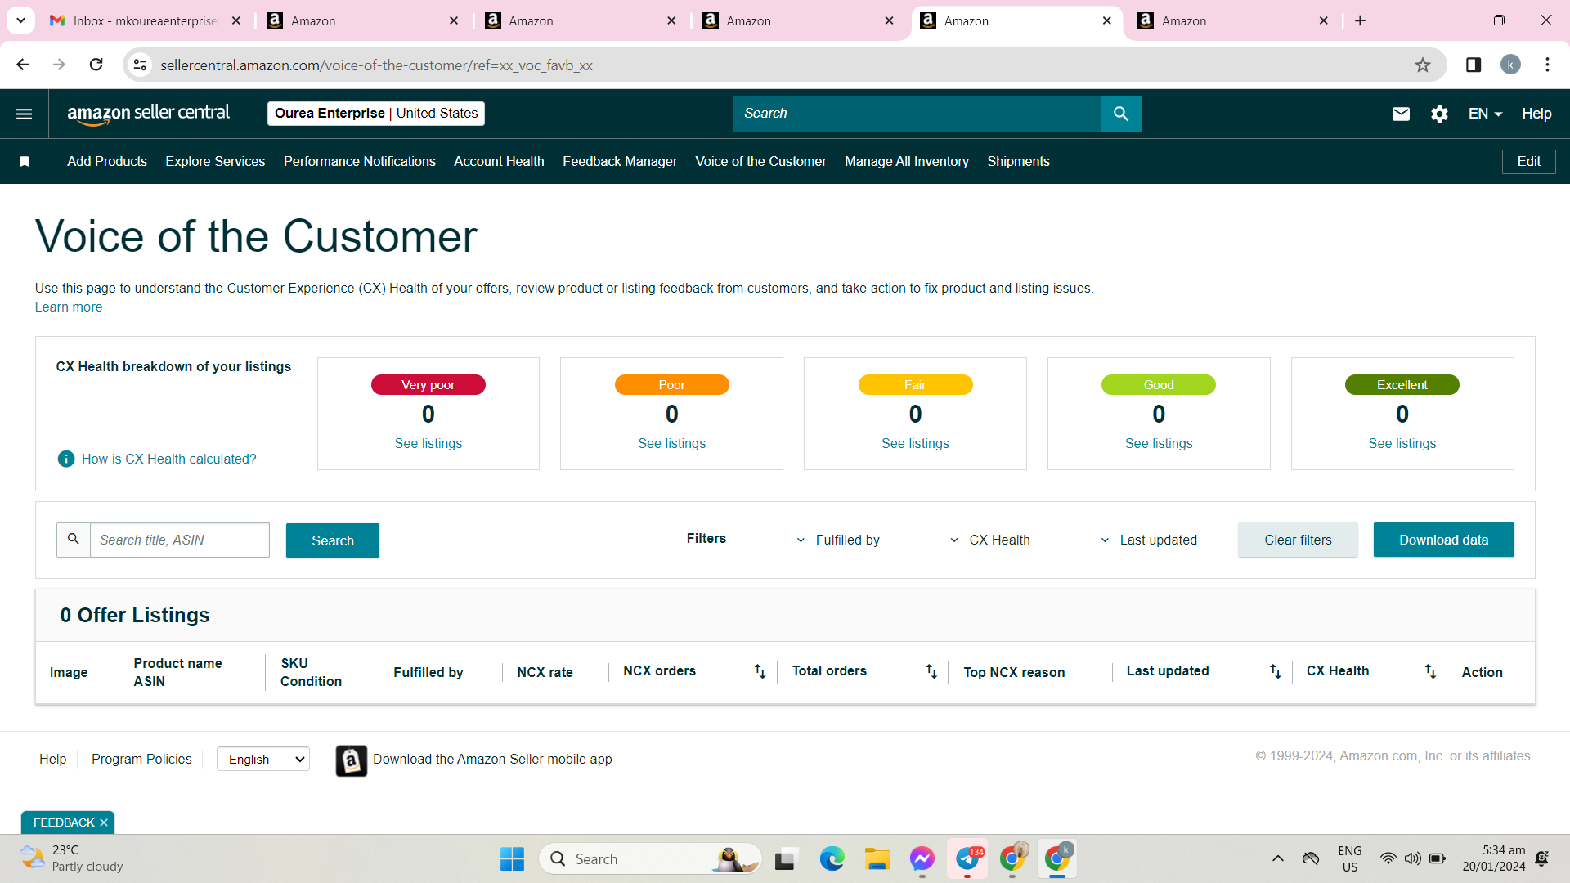The height and width of the screenshot is (883, 1570).
Task: Switch to the Gmail Inbox tab
Action: pyautogui.click(x=145, y=20)
